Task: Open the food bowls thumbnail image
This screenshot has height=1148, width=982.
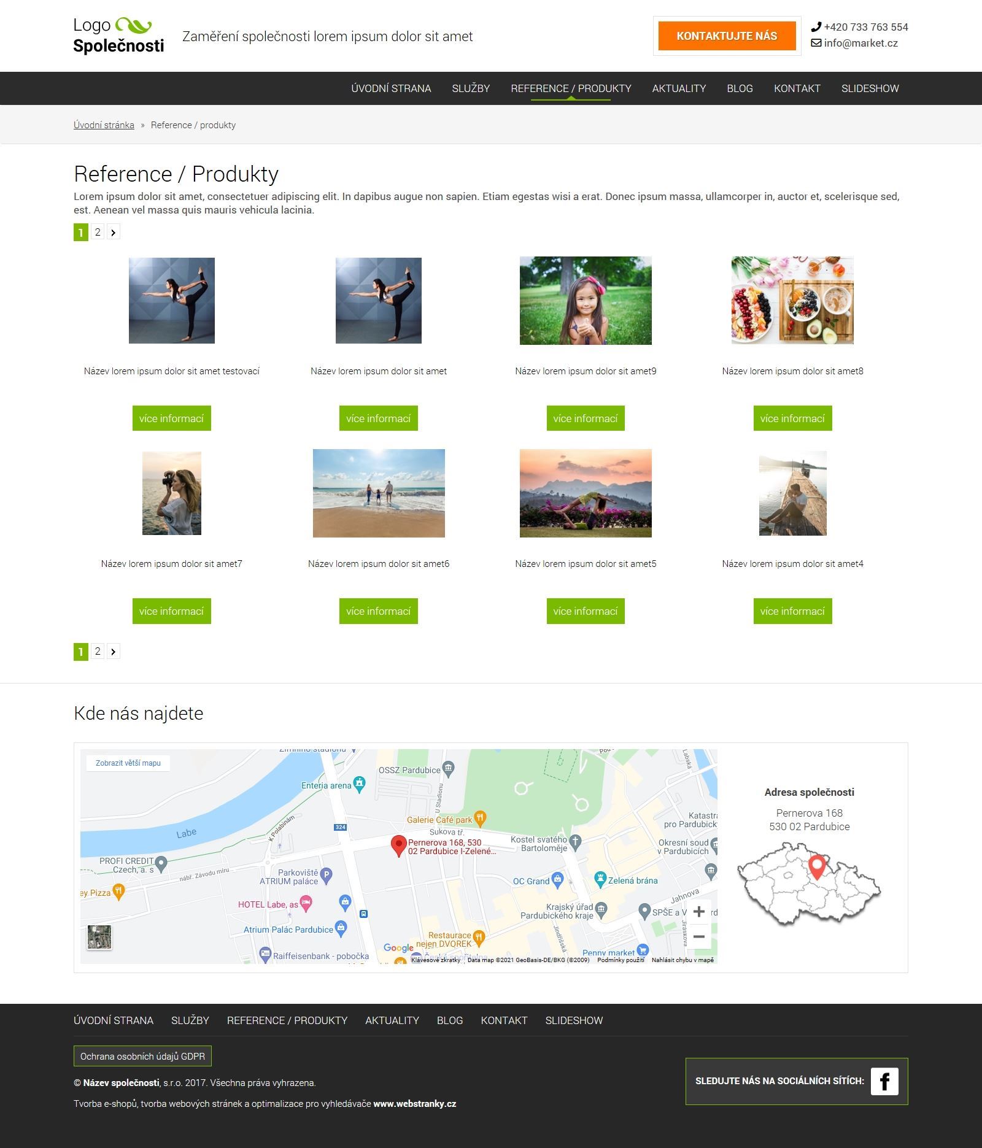Action: click(x=792, y=301)
